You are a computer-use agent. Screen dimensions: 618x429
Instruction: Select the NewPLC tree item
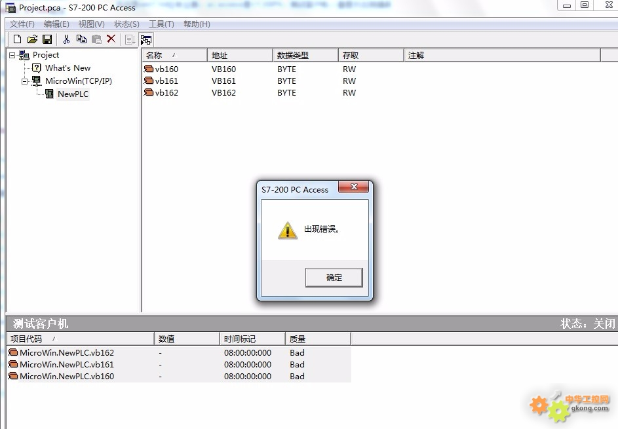click(73, 94)
